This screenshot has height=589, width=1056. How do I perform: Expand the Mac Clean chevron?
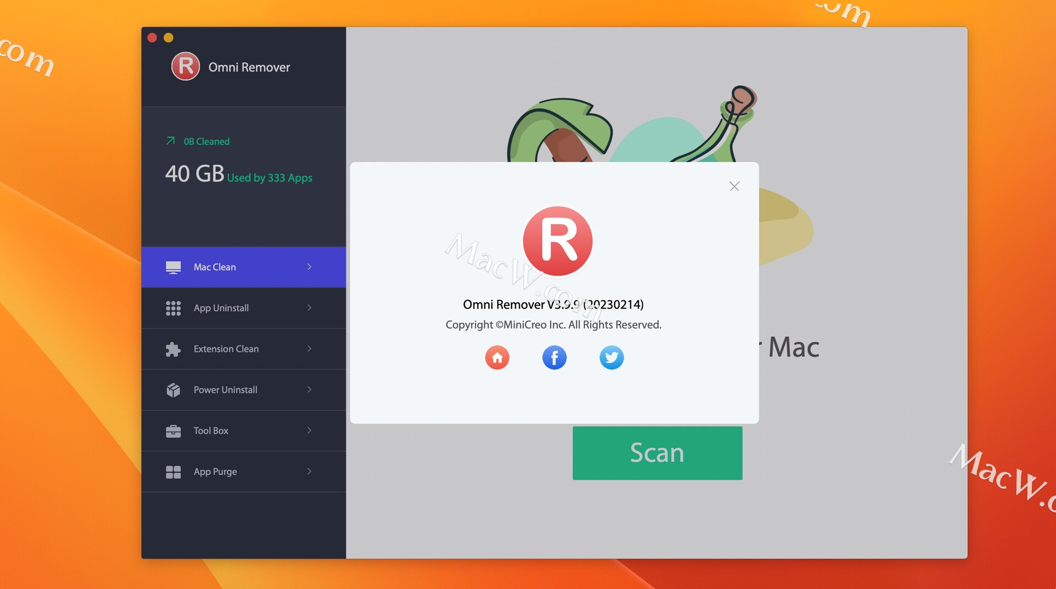[310, 267]
